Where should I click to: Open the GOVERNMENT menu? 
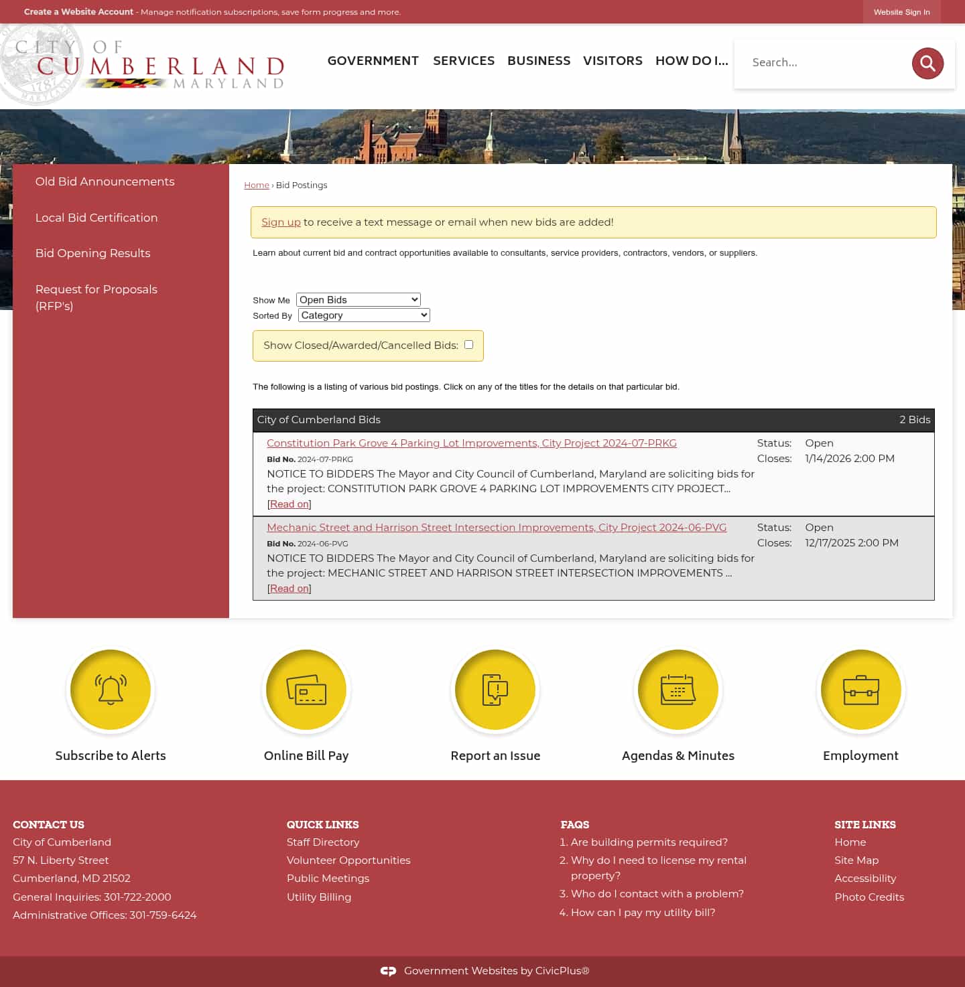(x=373, y=60)
